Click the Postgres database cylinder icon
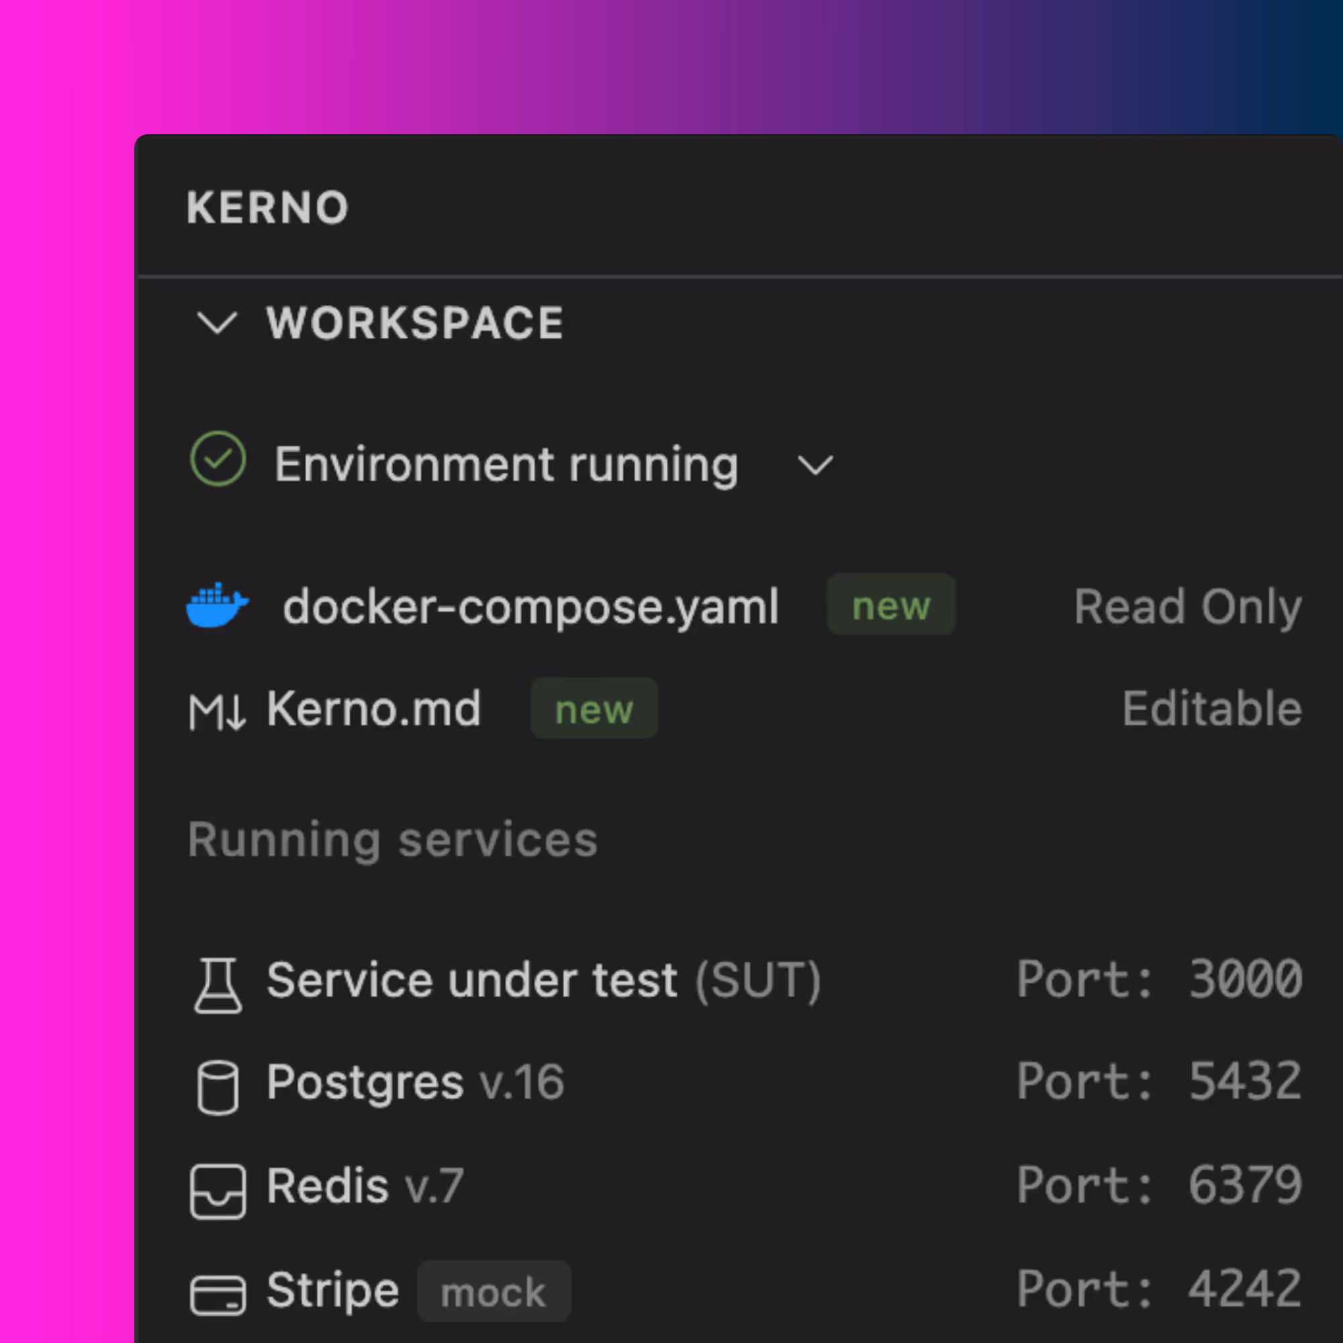 click(x=218, y=1087)
